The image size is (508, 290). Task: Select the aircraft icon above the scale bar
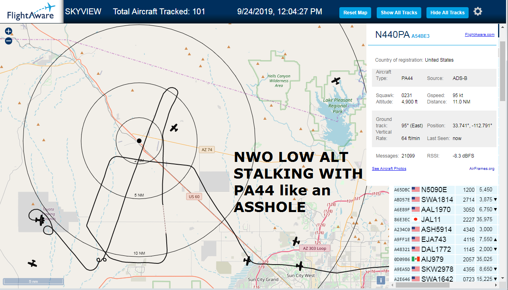(32, 263)
